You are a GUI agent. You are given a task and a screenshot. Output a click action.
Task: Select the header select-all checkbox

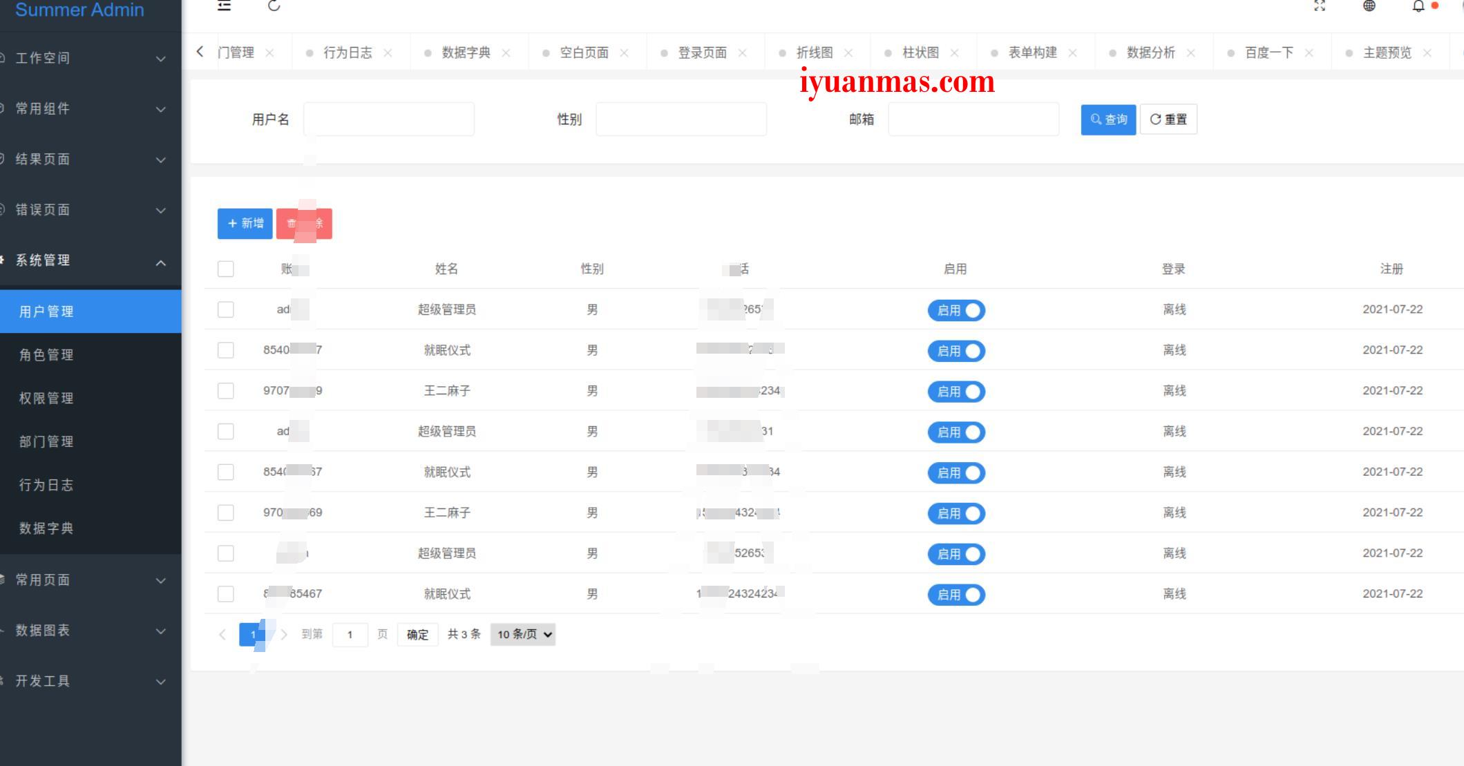226,269
